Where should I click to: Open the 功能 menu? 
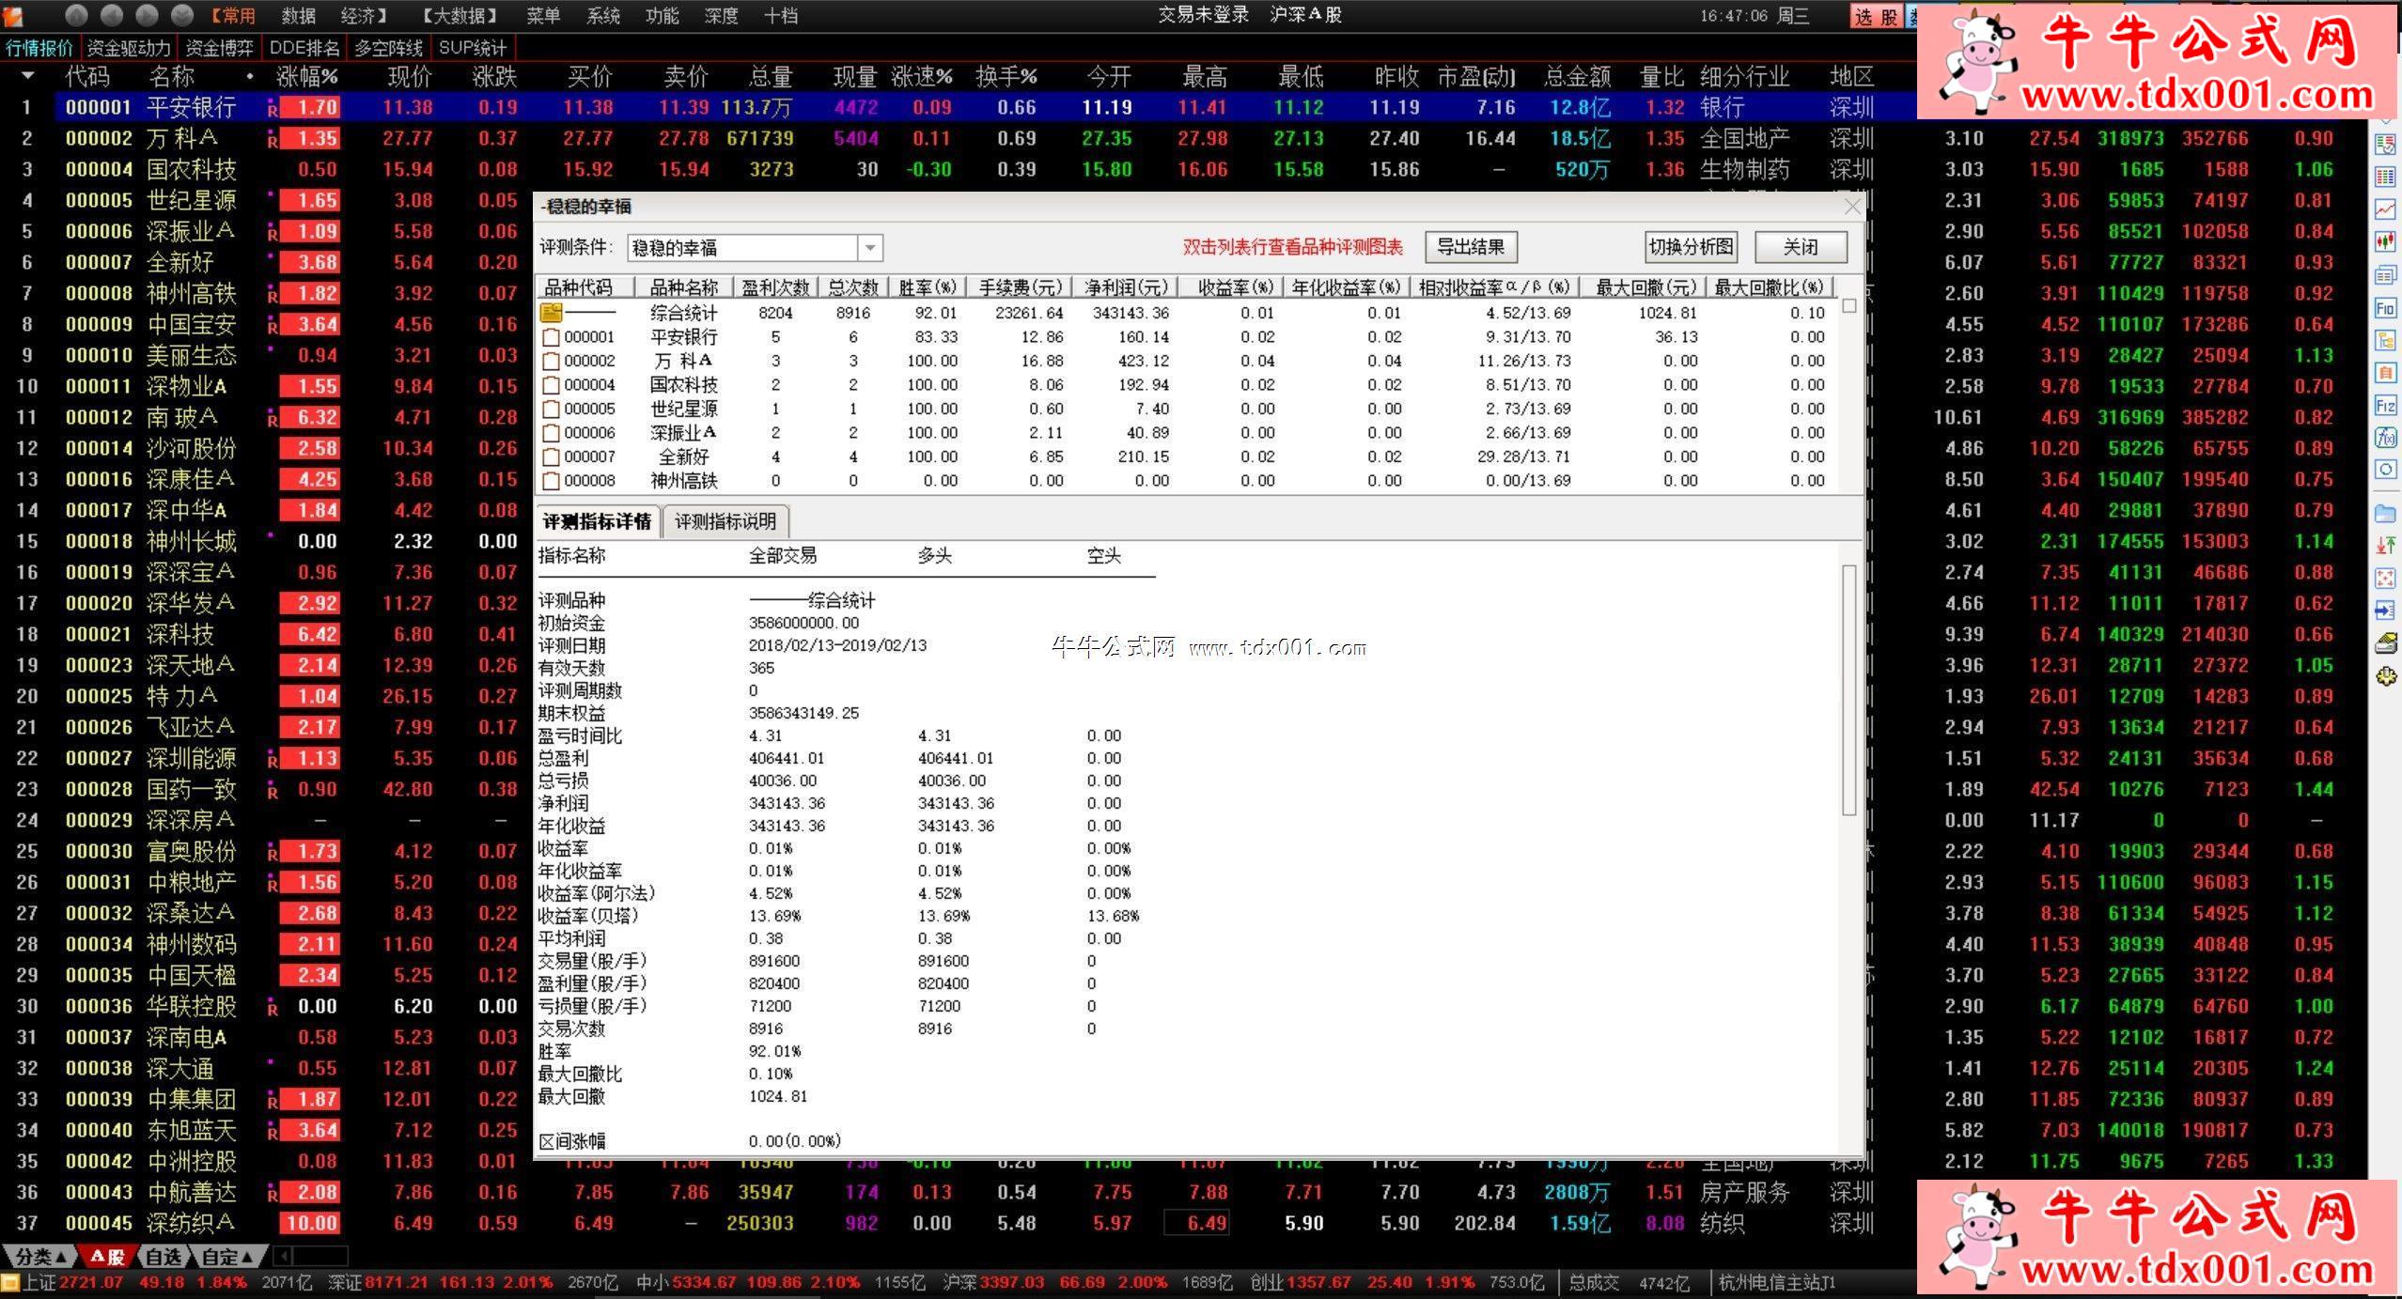[662, 16]
